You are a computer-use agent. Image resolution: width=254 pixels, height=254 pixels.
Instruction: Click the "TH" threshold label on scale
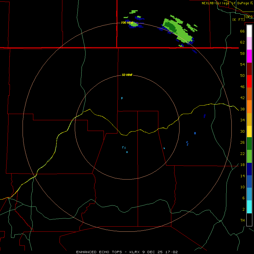[242, 220]
